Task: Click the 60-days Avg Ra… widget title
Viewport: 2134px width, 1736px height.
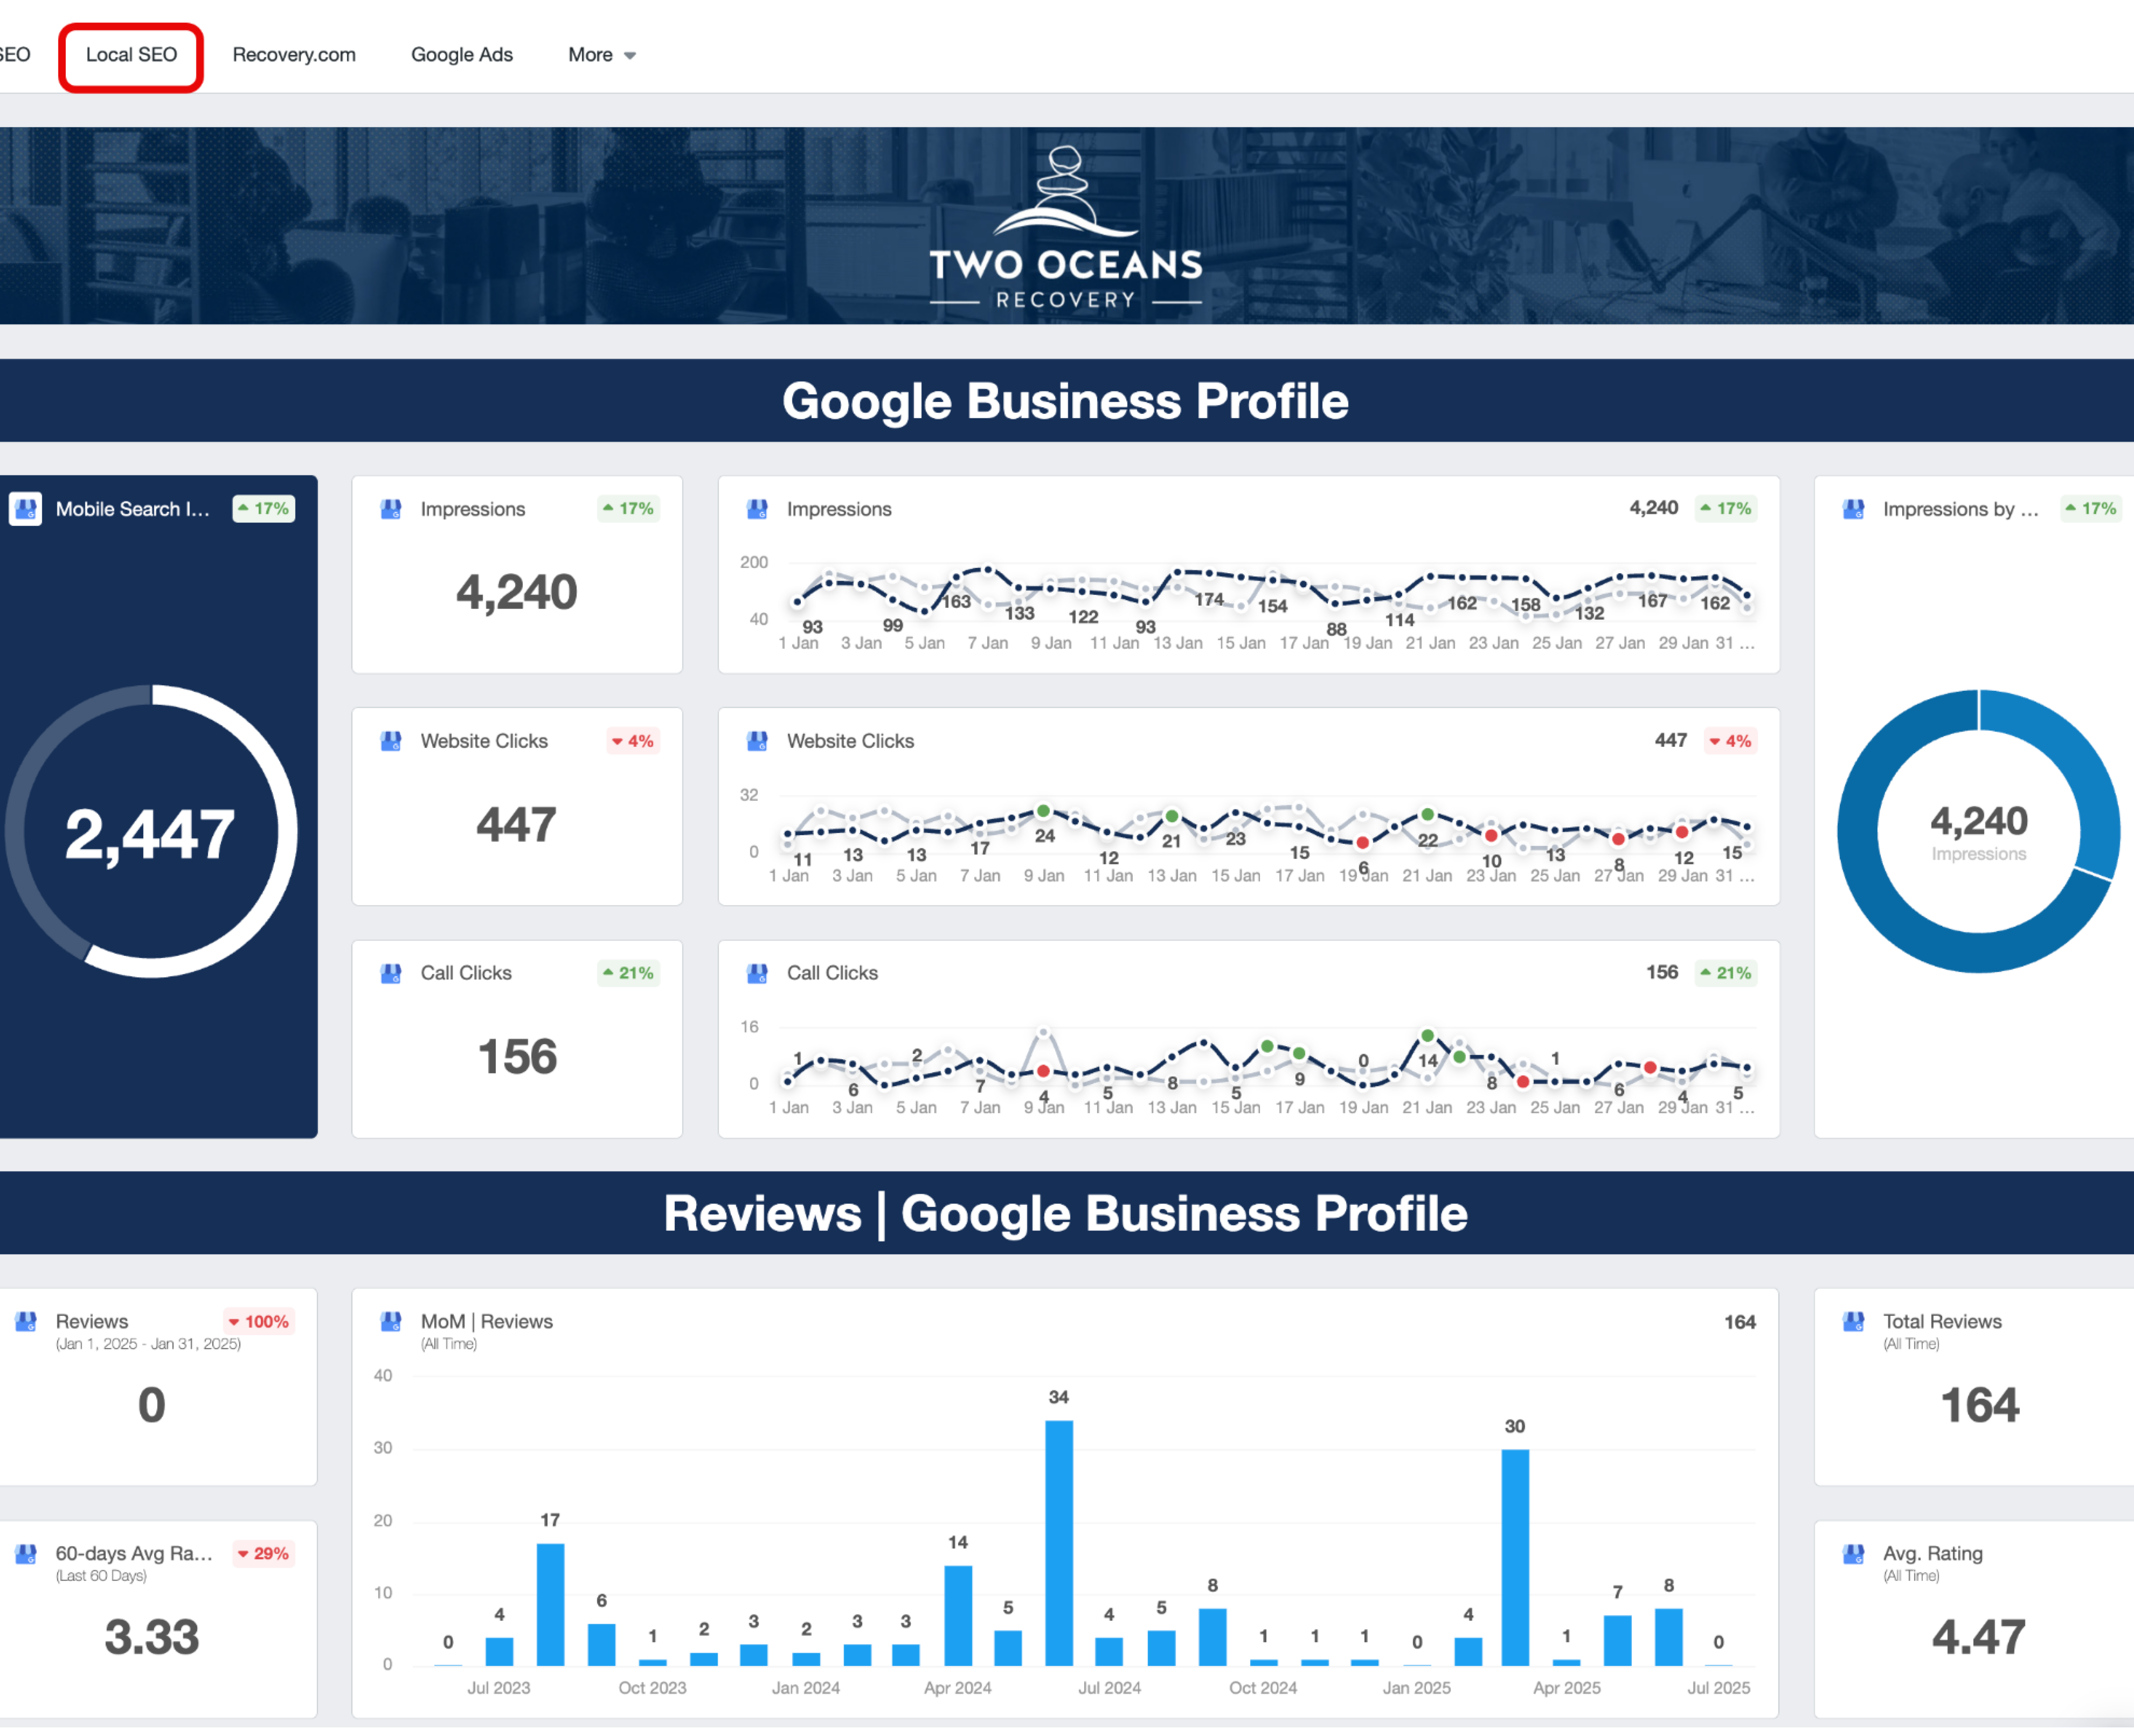Action: 134,1553
